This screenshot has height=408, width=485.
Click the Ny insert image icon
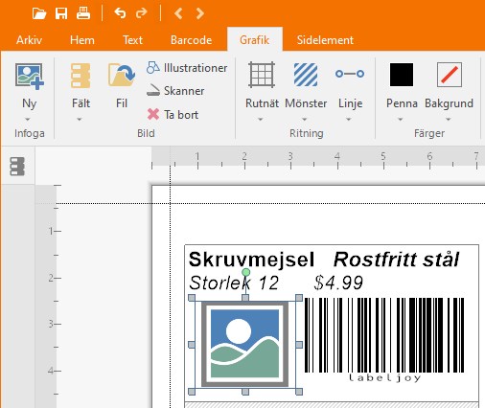point(29,76)
